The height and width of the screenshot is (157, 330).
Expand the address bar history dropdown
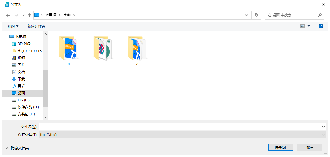coord(247,15)
